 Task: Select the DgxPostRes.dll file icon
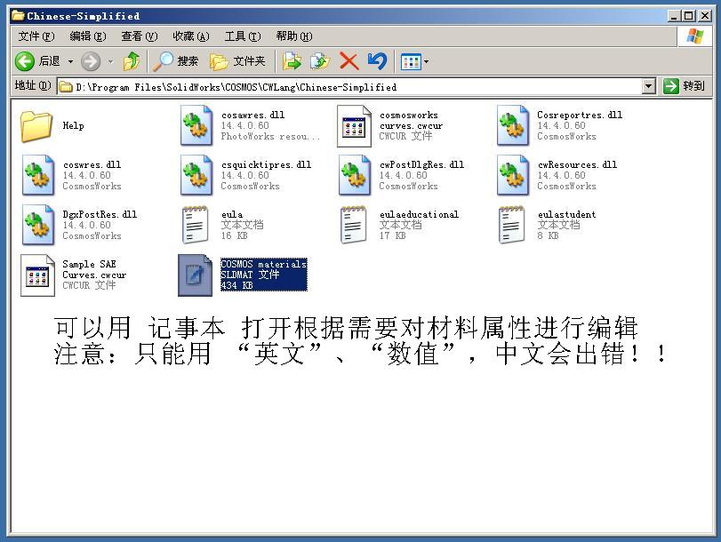[x=38, y=225]
